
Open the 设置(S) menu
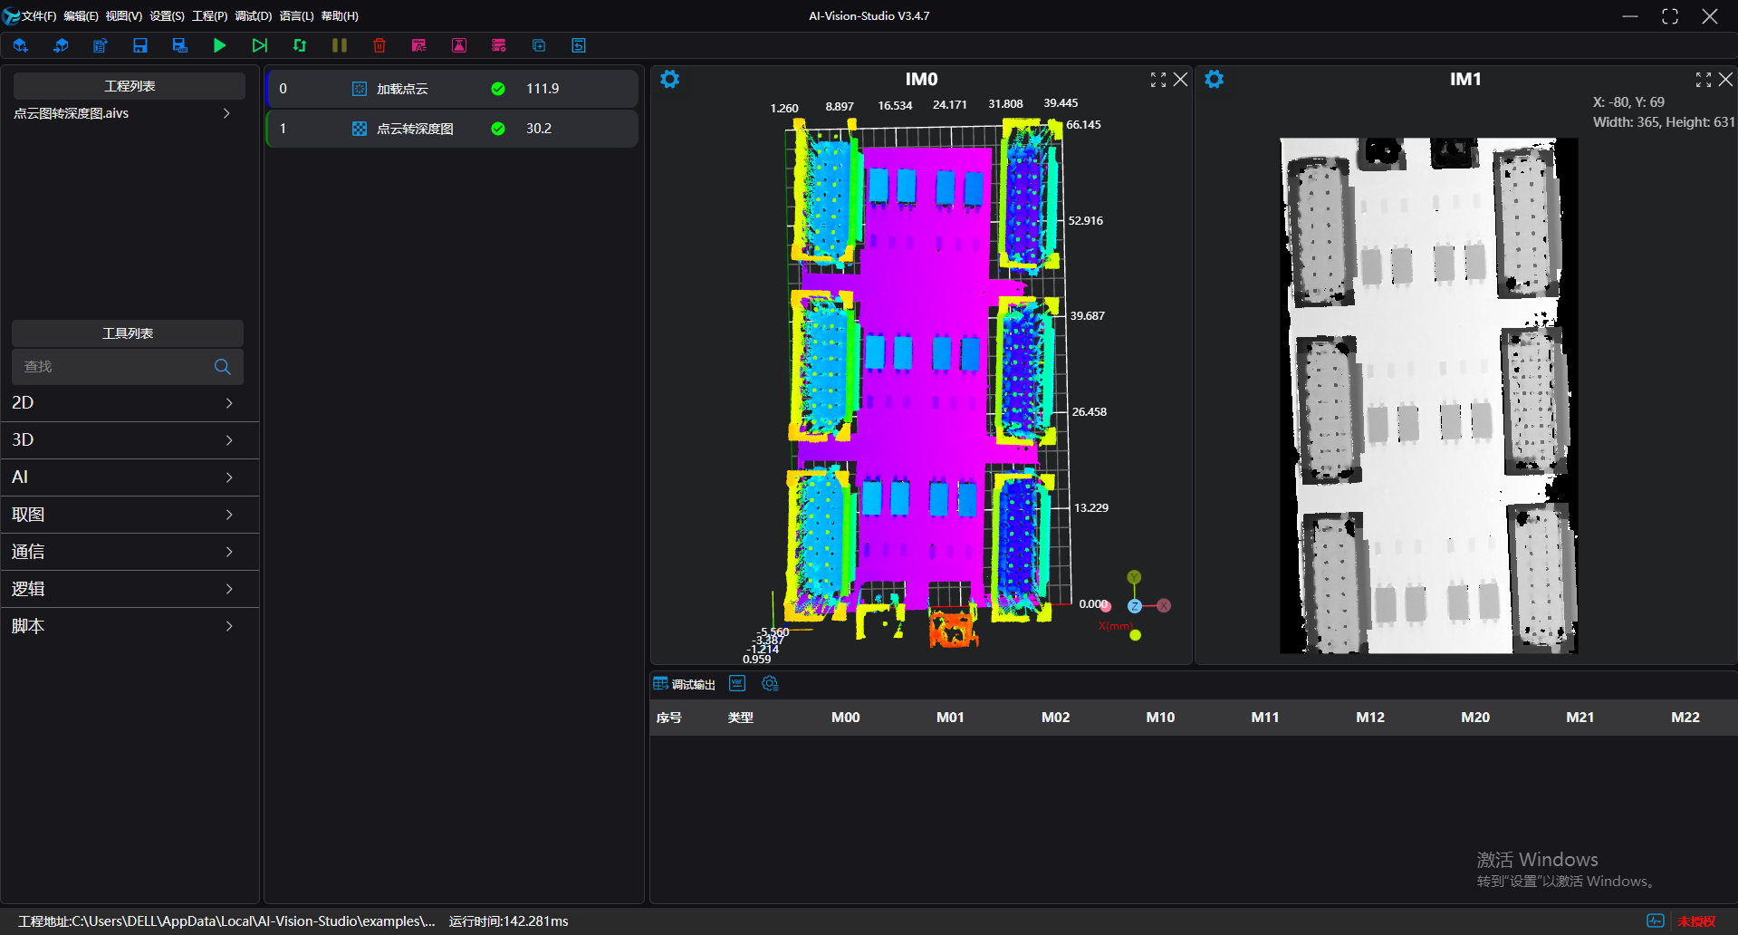[x=167, y=16]
